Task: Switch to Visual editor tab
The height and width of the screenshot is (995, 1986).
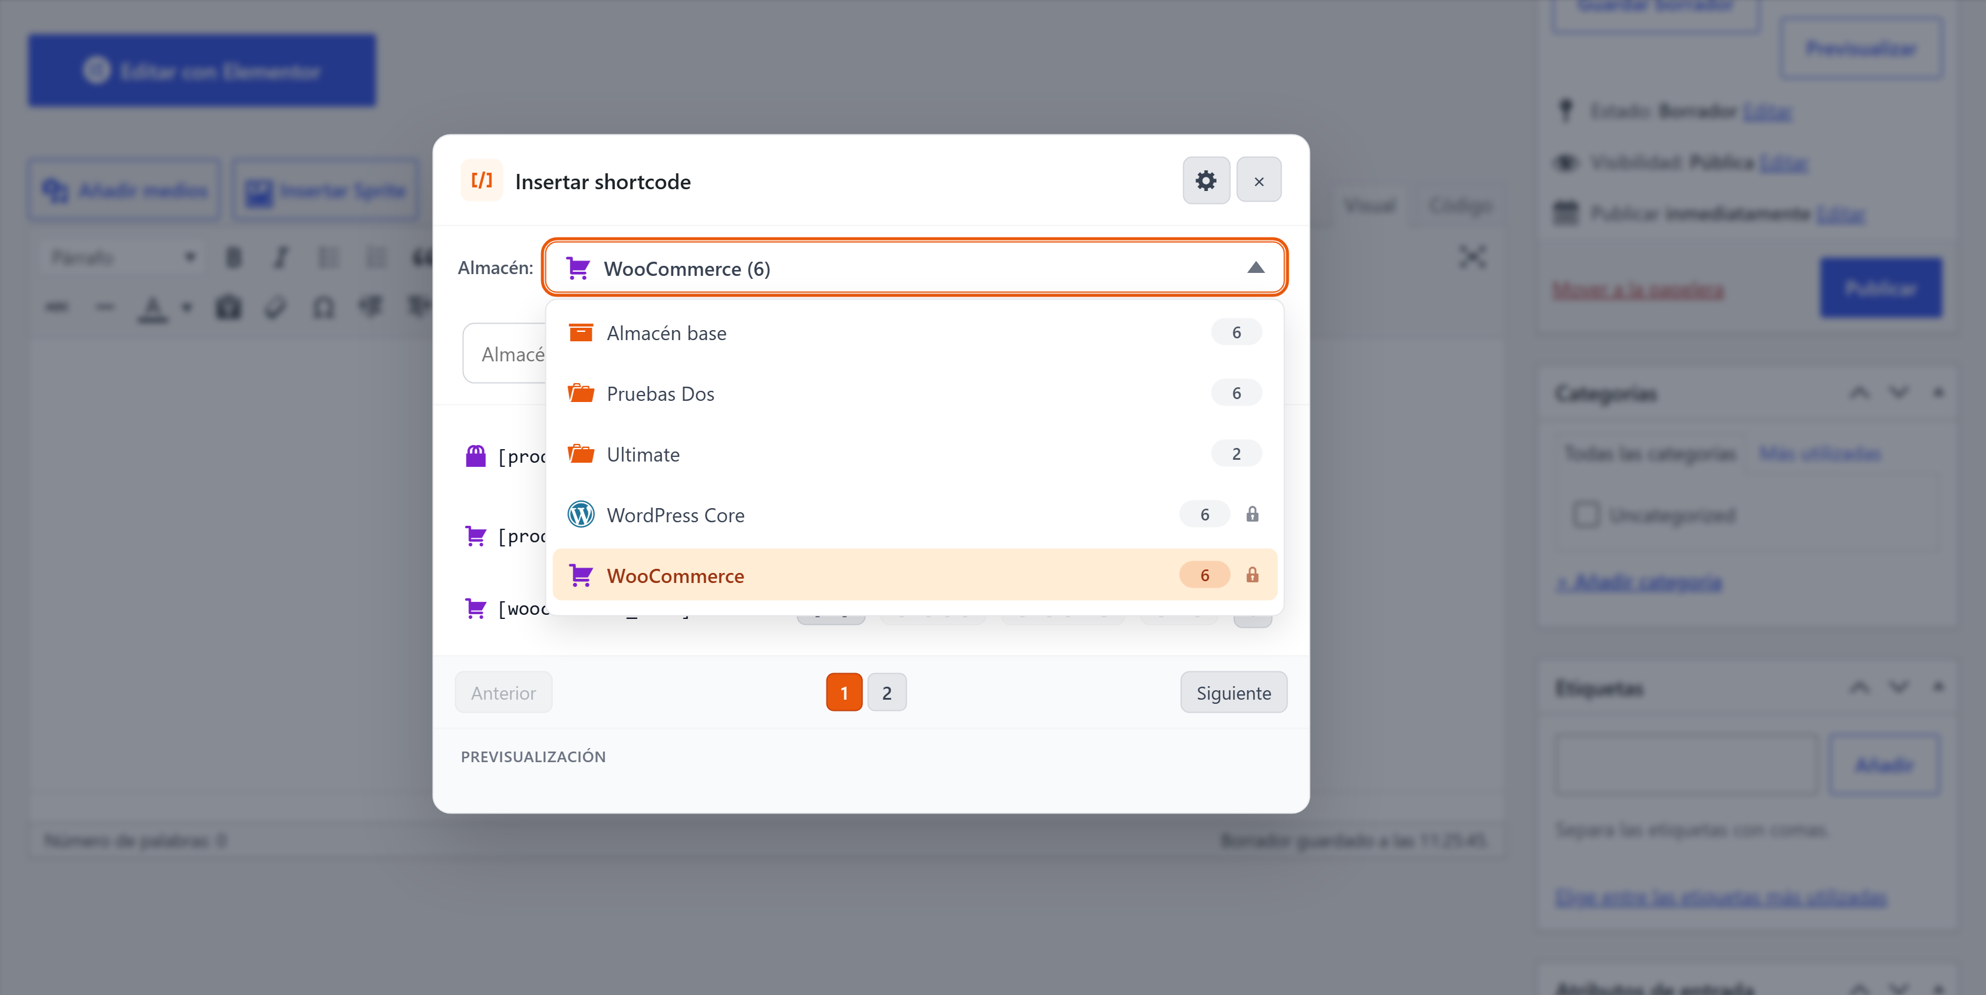Action: click(1369, 206)
